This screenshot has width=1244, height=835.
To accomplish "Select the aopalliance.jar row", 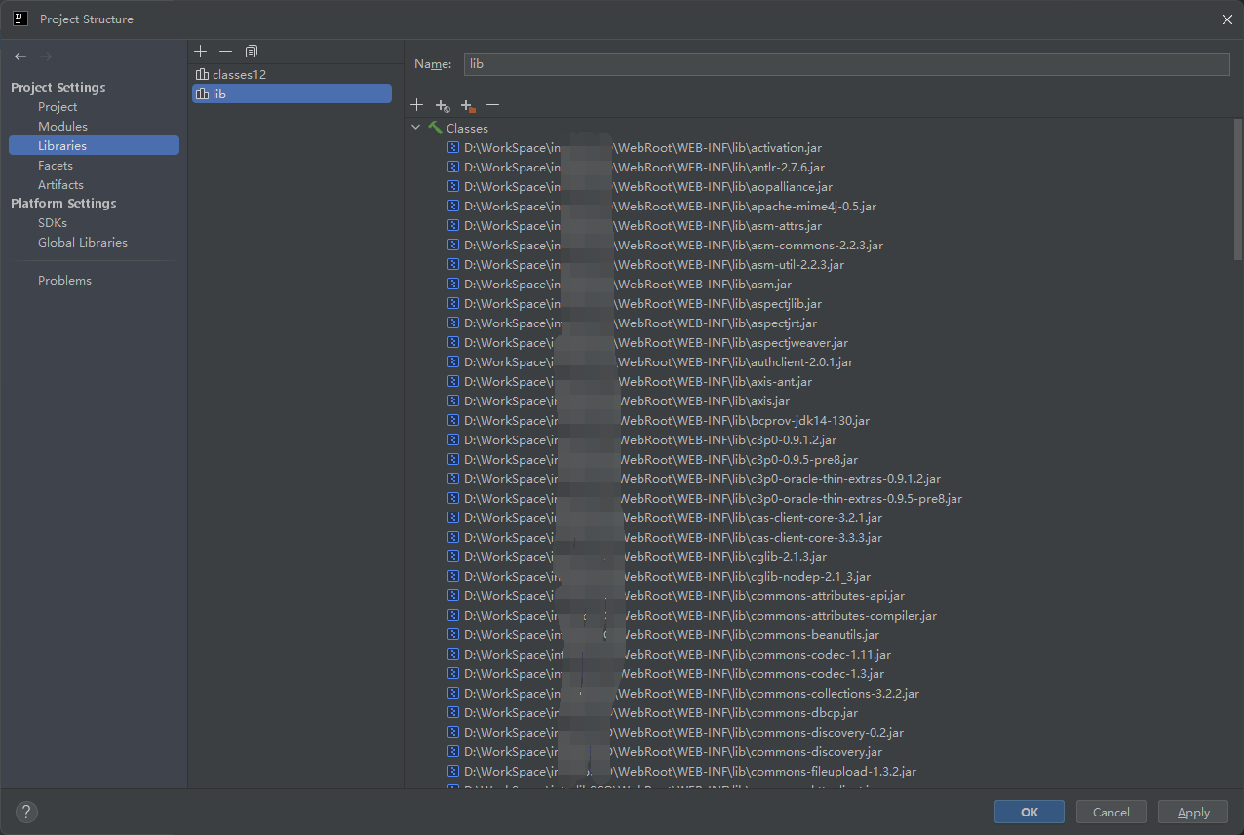I will [640, 186].
